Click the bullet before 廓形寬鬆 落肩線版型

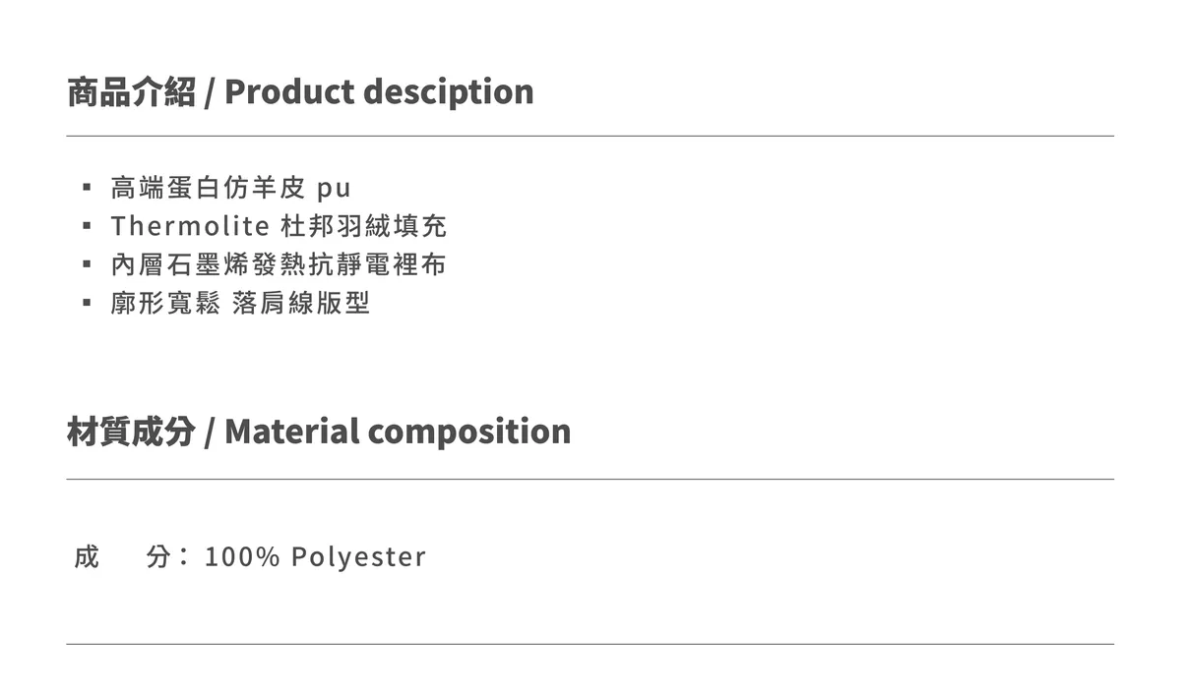click(x=88, y=303)
